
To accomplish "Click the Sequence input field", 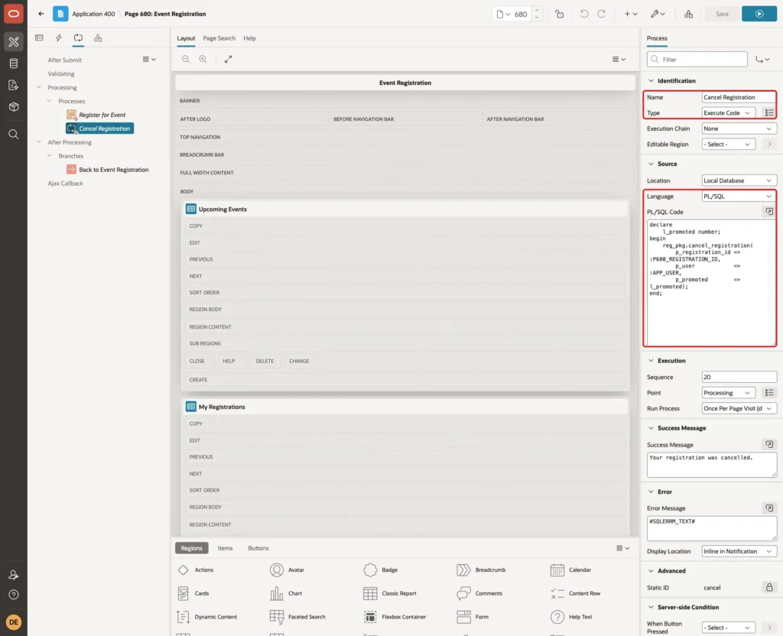I will point(739,377).
